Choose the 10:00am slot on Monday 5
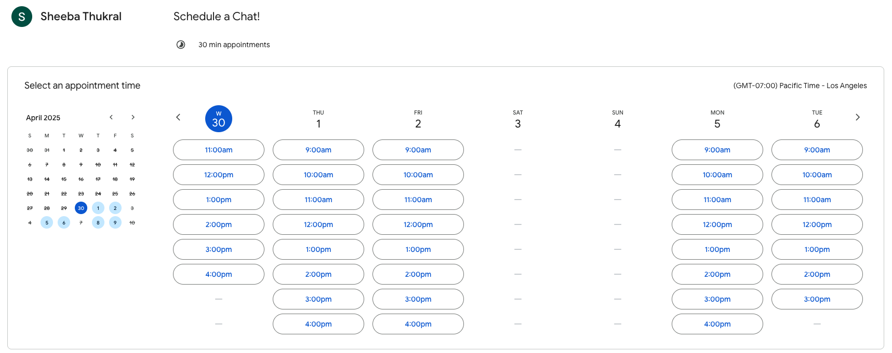The image size is (892, 353). pos(717,175)
